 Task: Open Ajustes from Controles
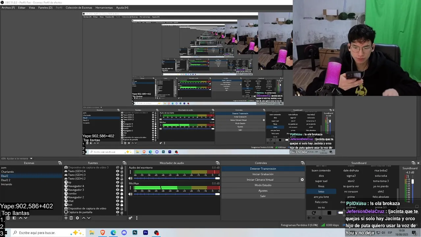(263, 191)
